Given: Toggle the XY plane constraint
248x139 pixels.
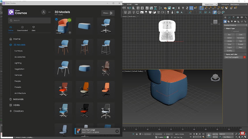Looking at the screenshot, I should (x=191, y=8).
